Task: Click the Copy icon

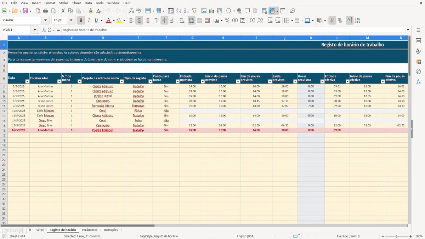Action: (x=71, y=11)
